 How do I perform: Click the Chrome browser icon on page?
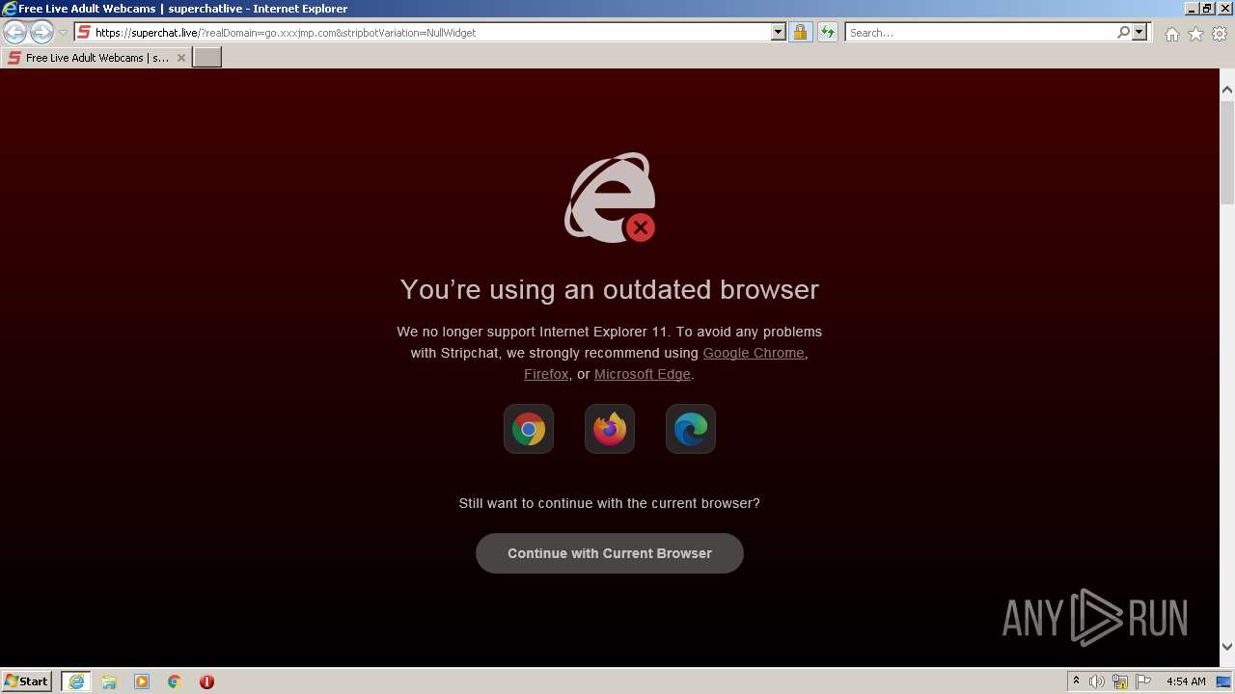529,429
